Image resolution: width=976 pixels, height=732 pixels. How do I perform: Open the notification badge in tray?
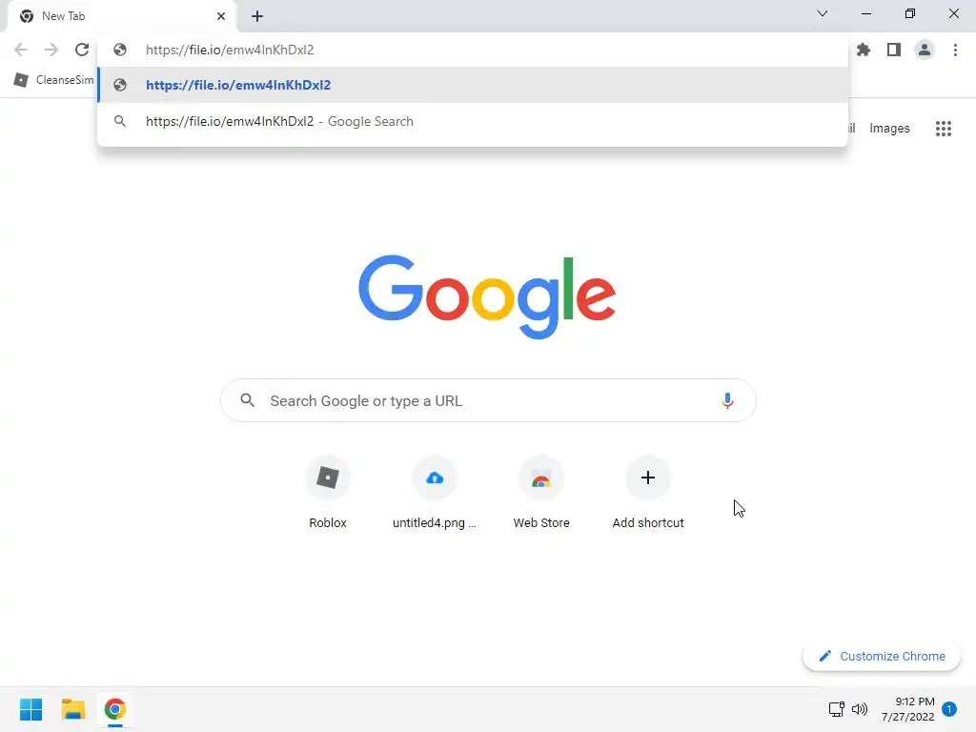(x=949, y=708)
